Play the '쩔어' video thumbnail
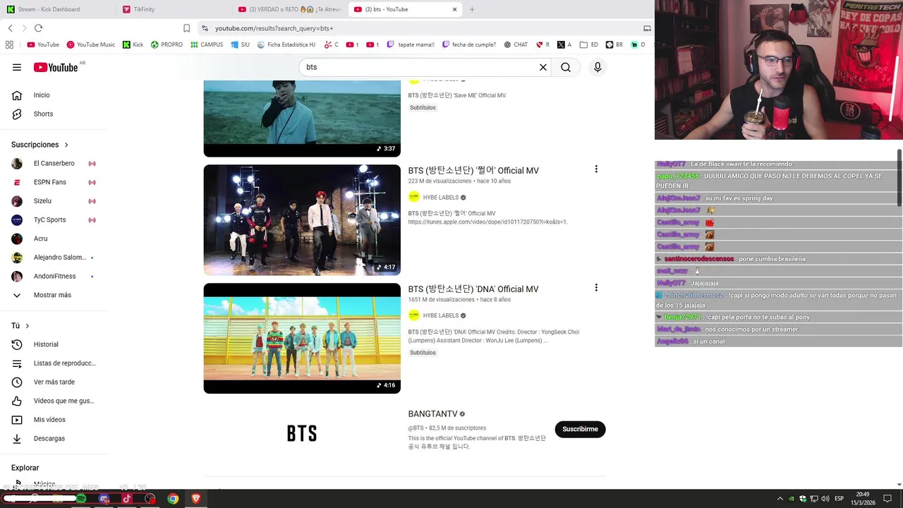The width and height of the screenshot is (903, 508). coord(302,220)
